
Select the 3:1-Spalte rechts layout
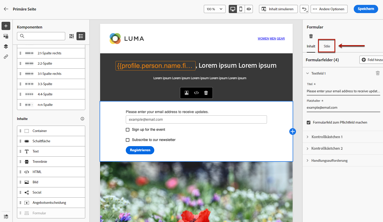51,74
